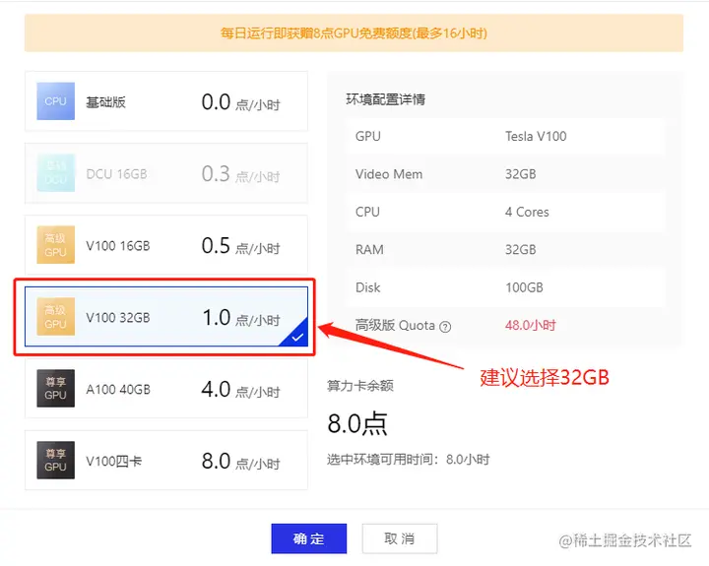Click the 100GB disk value
The image size is (709, 566).
(x=524, y=287)
